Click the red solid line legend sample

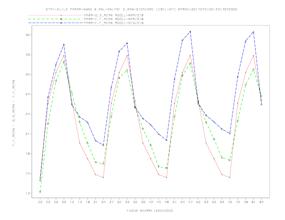point(56,15)
